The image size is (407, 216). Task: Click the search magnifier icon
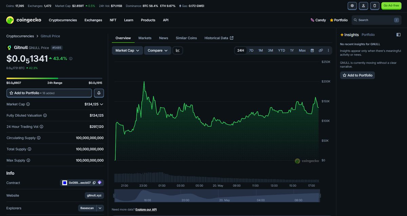click(355, 20)
